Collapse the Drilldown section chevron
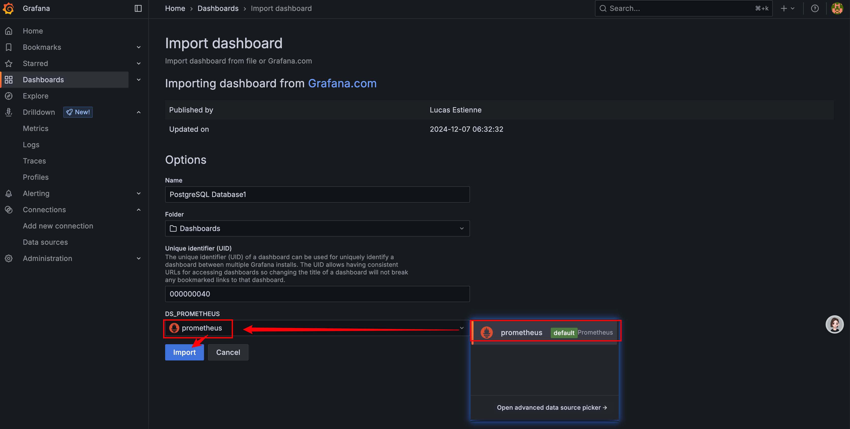The width and height of the screenshot is (850, 429). click(x=139, y=112)
